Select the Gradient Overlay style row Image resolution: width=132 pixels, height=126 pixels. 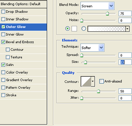point(23,80)
